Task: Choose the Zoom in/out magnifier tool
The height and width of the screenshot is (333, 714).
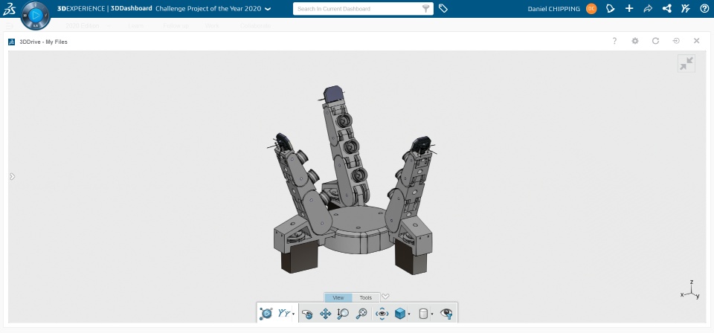Action: [x=342, y=314]
